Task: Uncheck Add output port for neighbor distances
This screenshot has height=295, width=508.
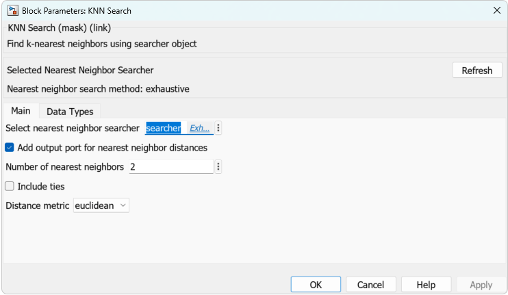Action: coord(10,147)
